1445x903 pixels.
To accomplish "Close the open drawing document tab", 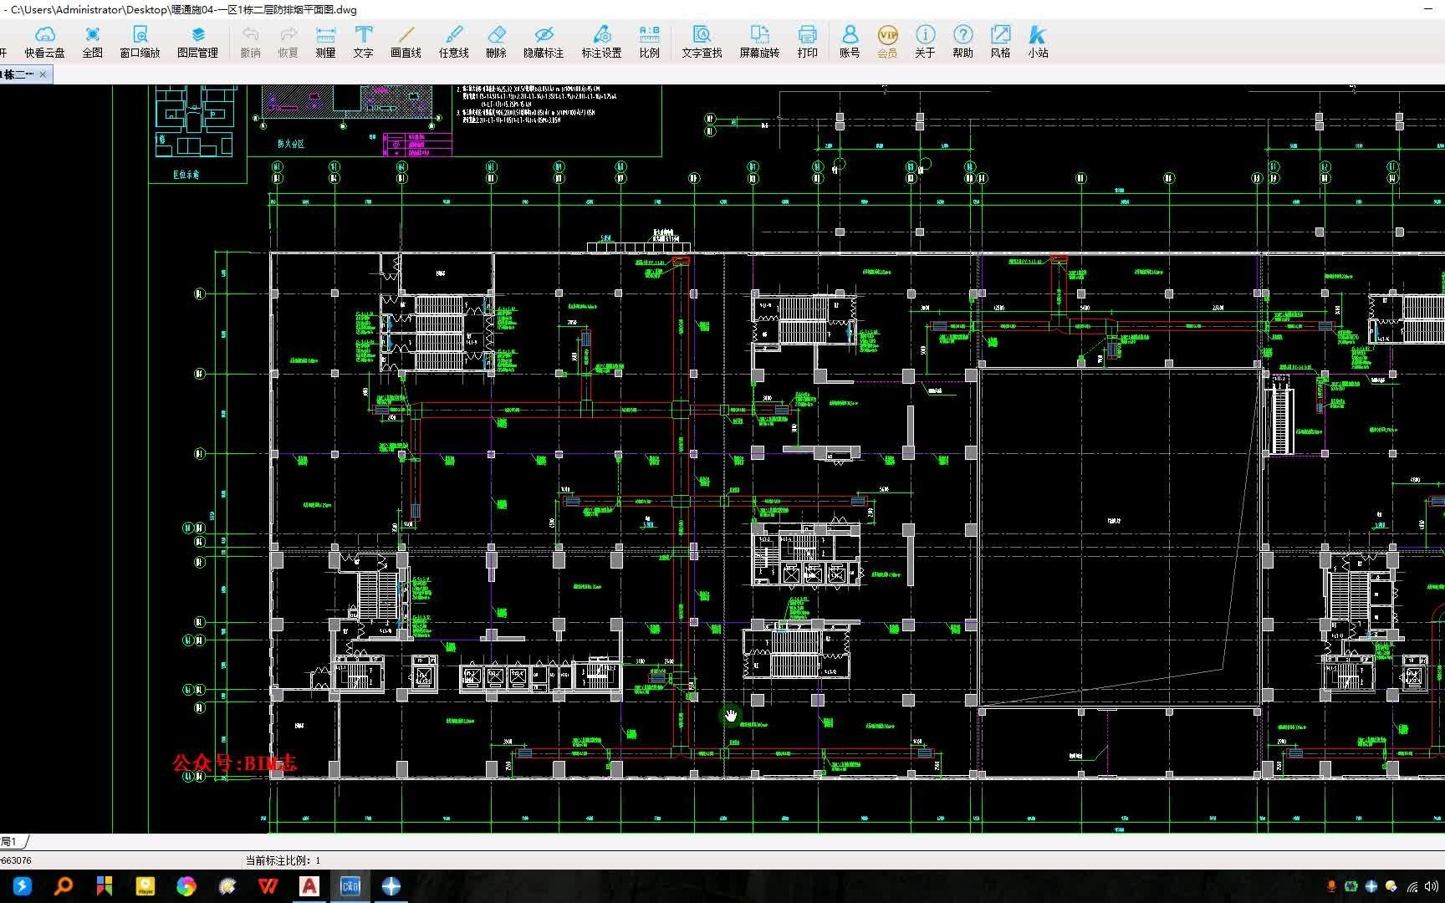I will [x=43, y=74].
